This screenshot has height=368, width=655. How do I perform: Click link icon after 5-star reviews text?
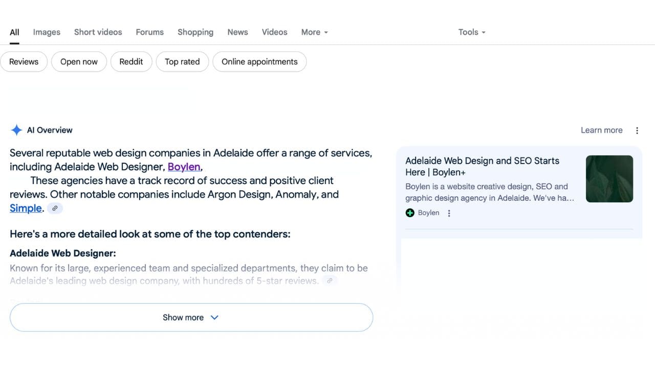coord(330,281)
